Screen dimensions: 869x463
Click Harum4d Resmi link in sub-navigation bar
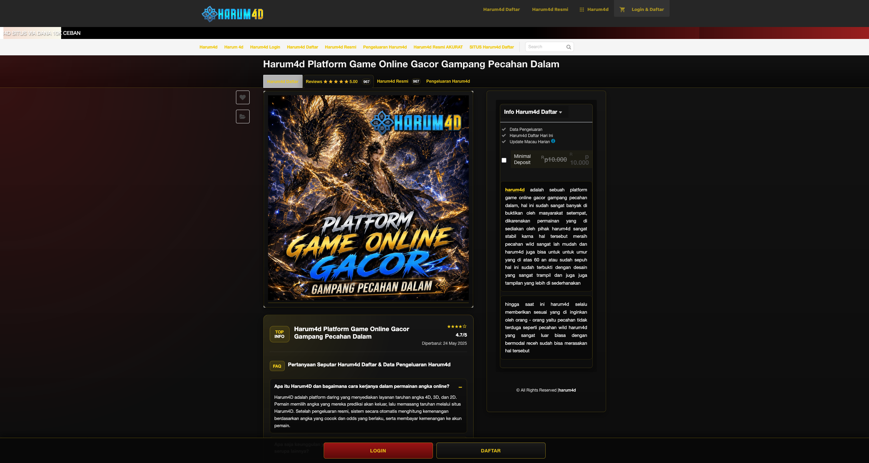pos(340,47)
